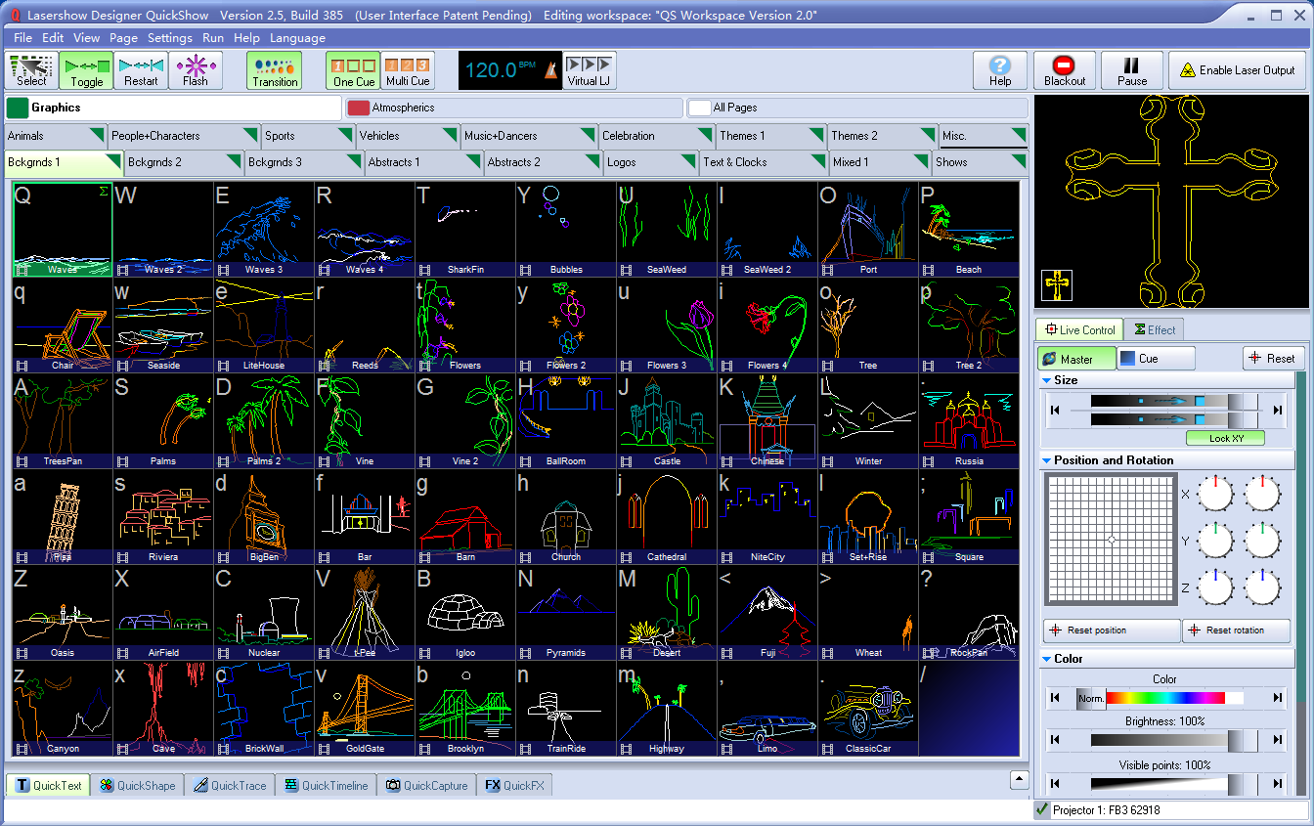Trigger the Waves 3 cue

(264, 229)
